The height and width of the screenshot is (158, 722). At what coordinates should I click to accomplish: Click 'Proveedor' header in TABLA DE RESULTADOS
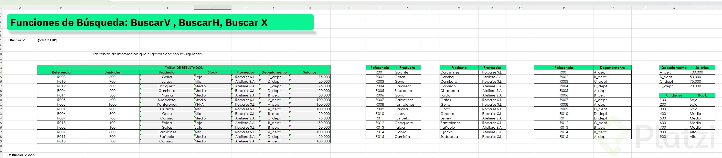coord(245,72)
